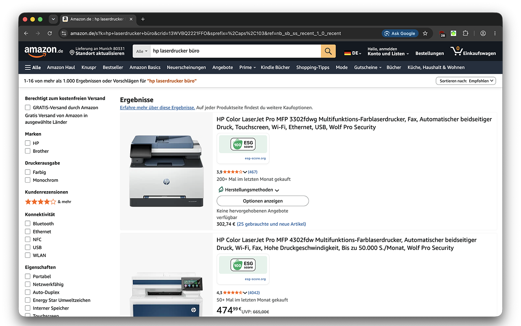The height and width of the screenshot is (326, 521).
Task: Click the green leaf Herstellungsmethoden icon
Action: click(221, 189)
